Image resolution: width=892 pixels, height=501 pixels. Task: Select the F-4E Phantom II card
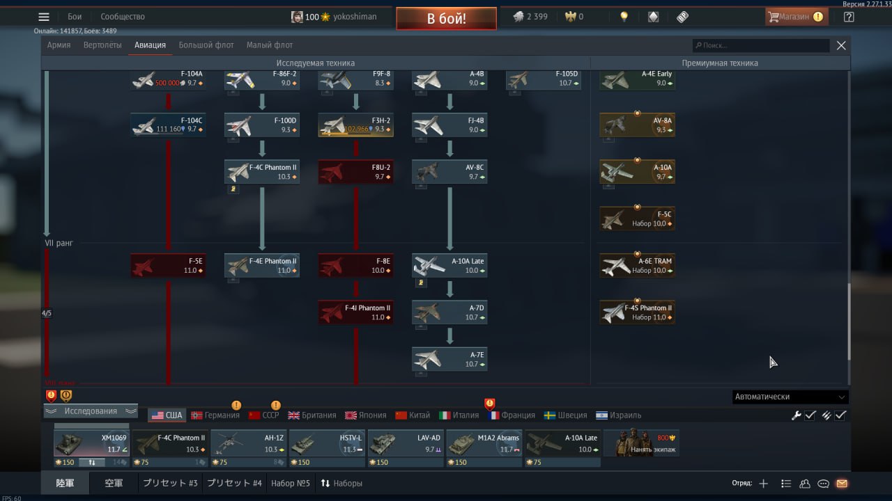click(262, 266)
